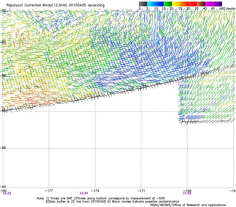Click the purple 21:59 time stamp
Screen dimensions: 236x207
(x=187, y=193)
